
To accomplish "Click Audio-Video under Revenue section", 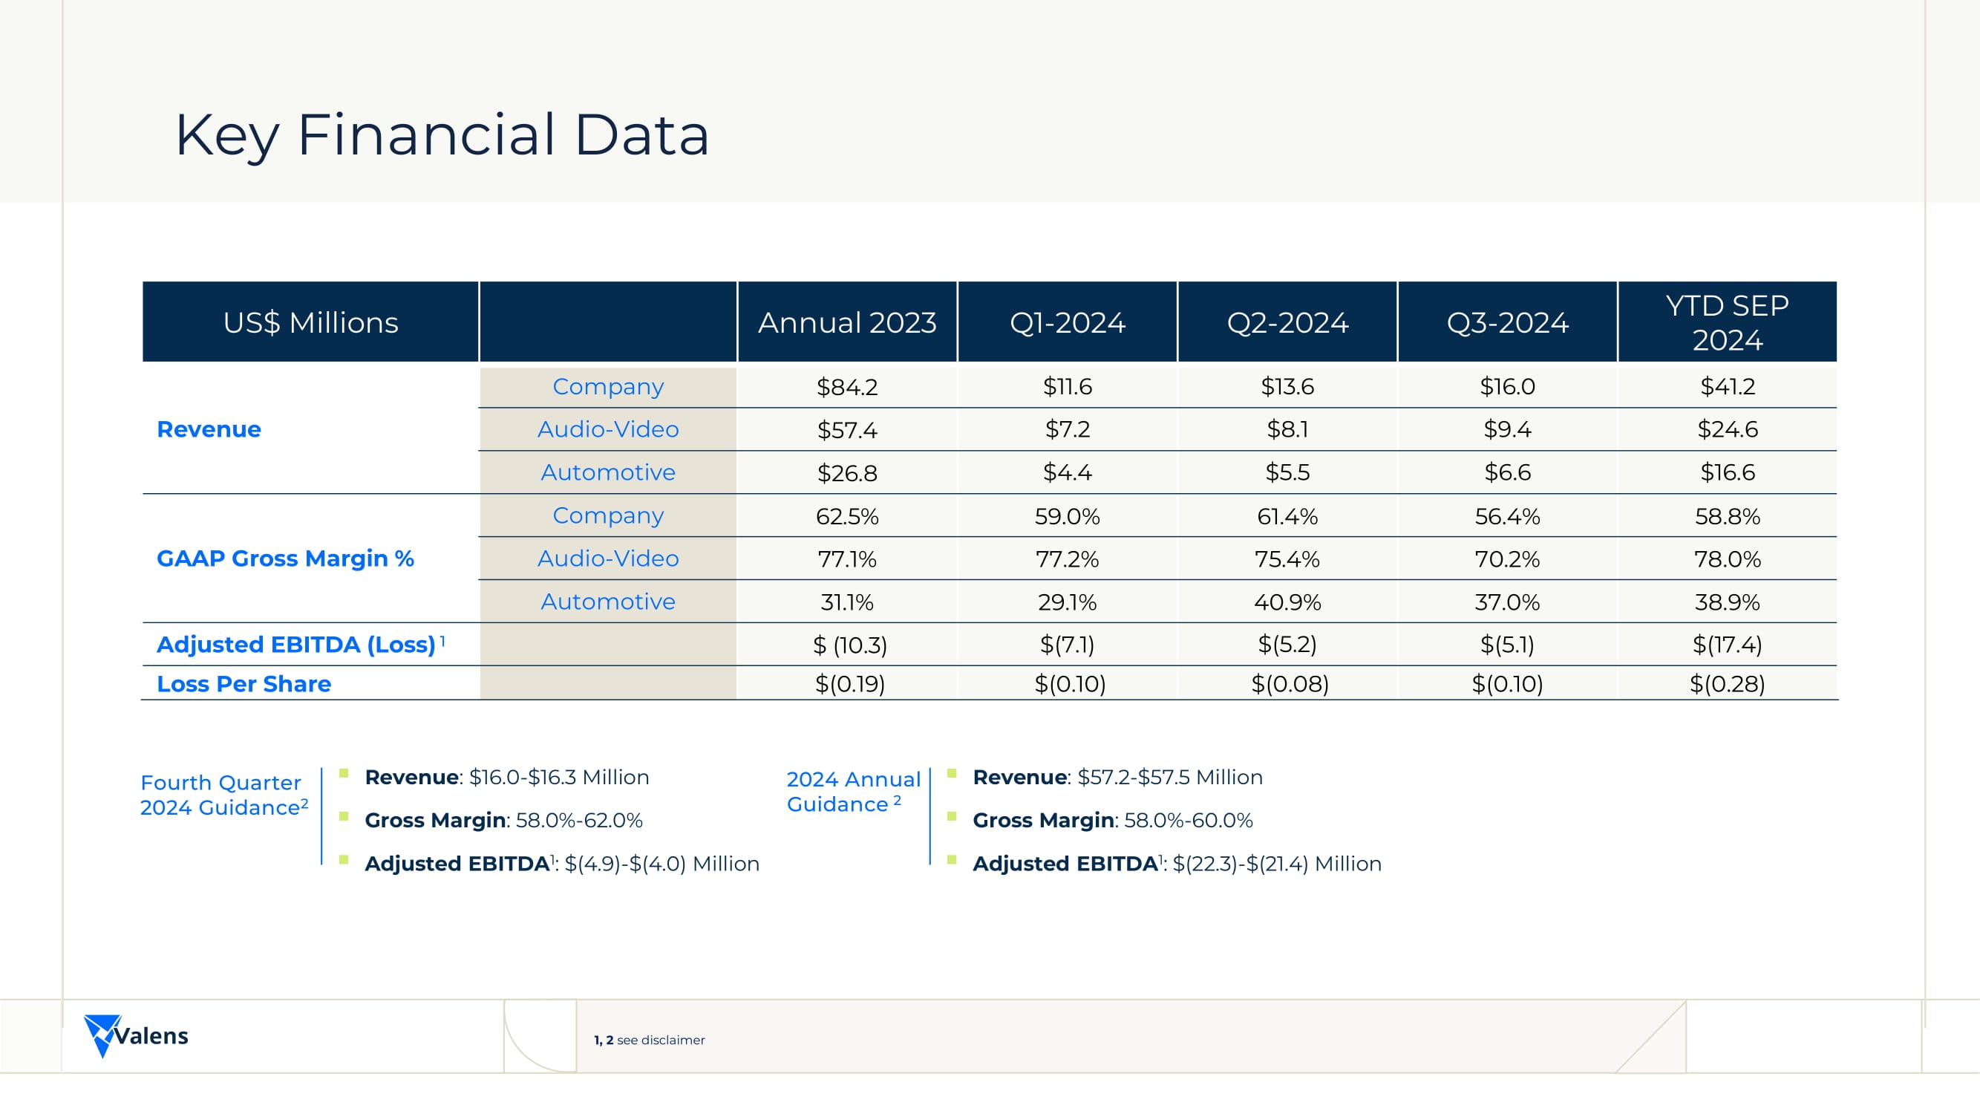I will pos(608,429).
